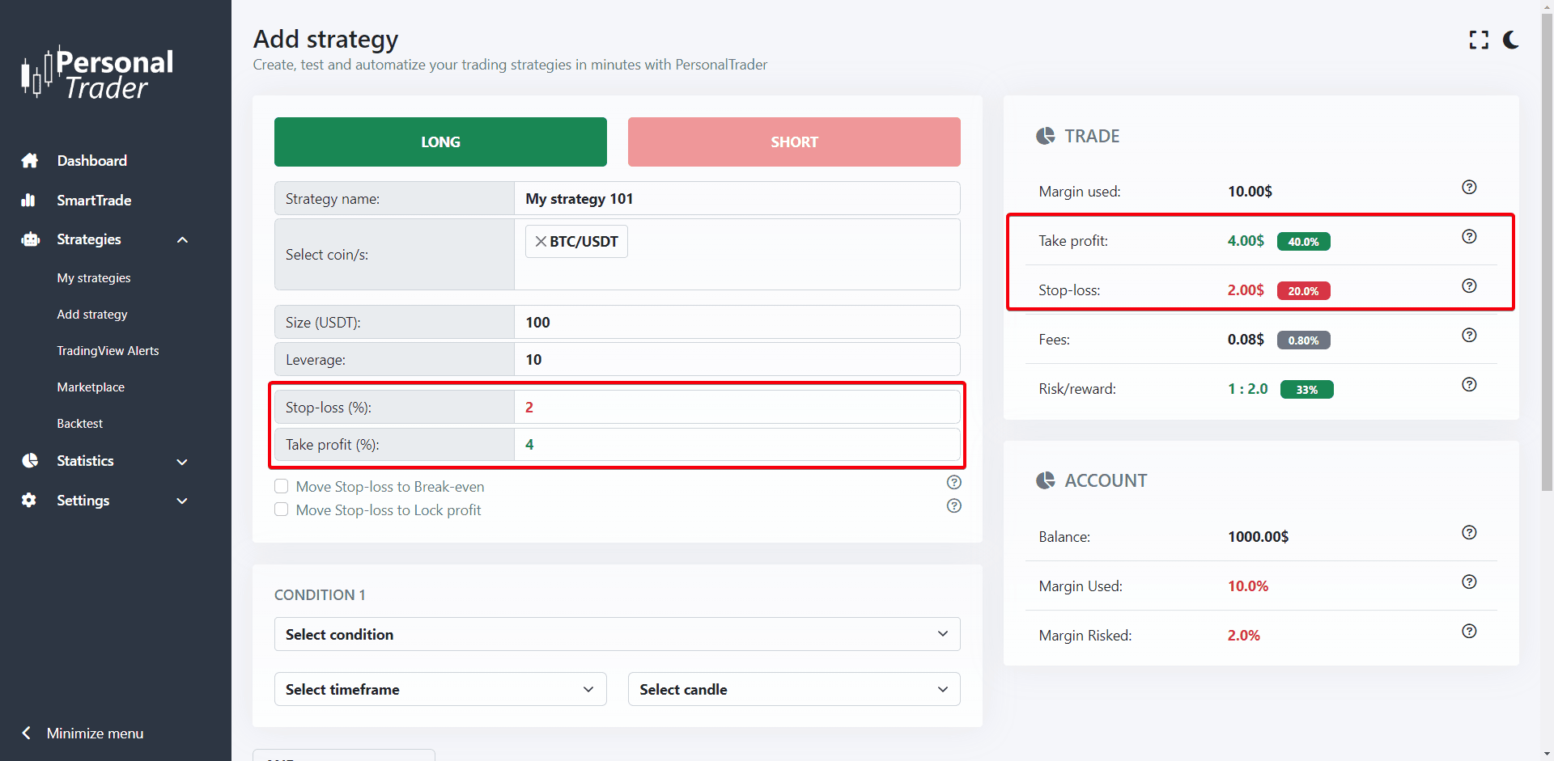Viewport: 1554px width, 761px height.
Task: Select the SHORT trade direction
Action: tap(793, 142)
